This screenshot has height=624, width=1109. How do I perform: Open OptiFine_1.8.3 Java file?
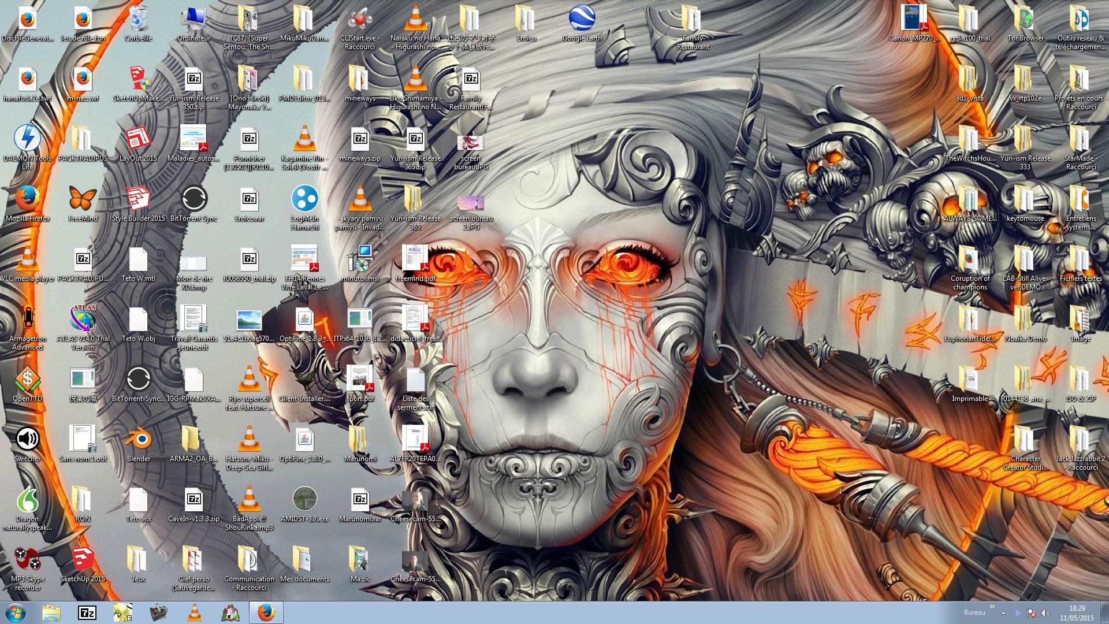(x=304, y=324)
